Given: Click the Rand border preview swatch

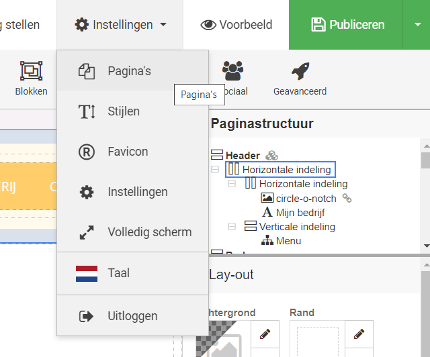Looking at the screenshot, I should point(316,339).
